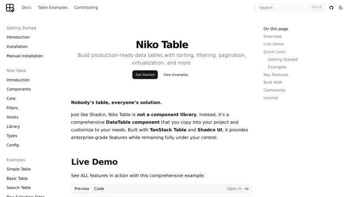Jump to Live Demo in page outline

tap(273, 44)
